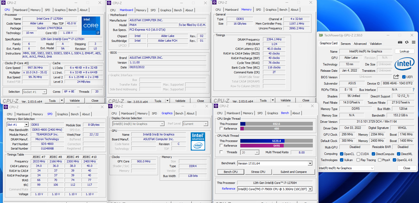Click the TechPowerUp GPU-Z title bar icon
The width and height of the screenshot is (419, 203).
click(x=321, y=35)
